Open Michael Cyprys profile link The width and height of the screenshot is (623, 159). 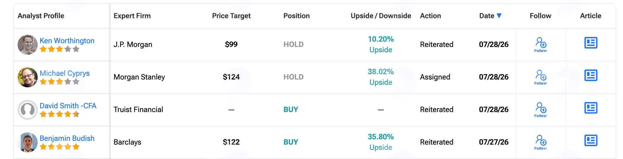65,73
